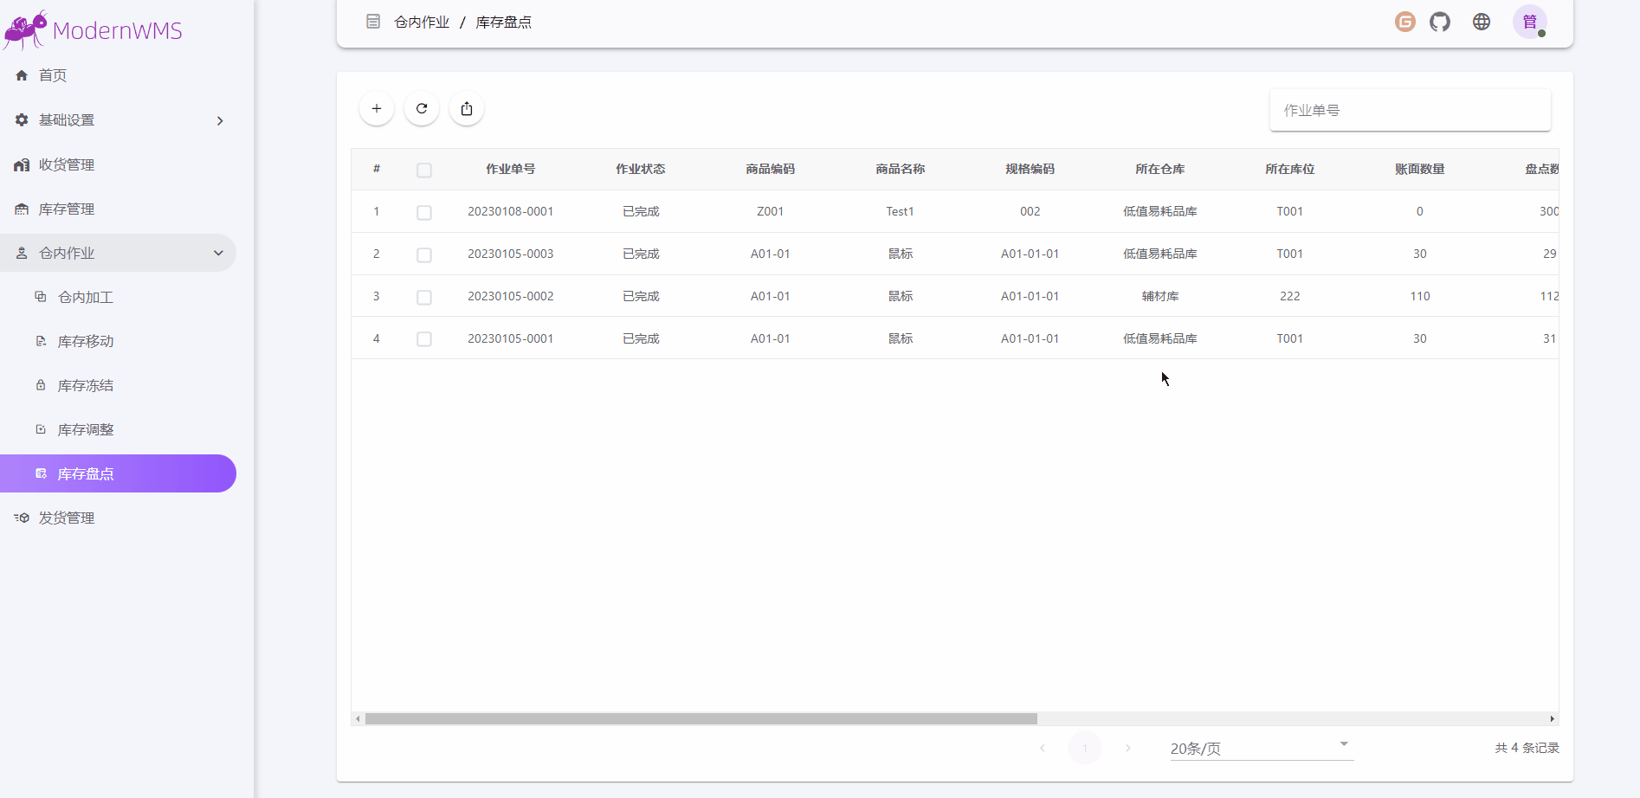Image resolution: width=1640 pixels, height=798 pixels.
Task: Click the 库存盘点 breadcrumb
Action: pyautogui.click(x=504, y=22)
